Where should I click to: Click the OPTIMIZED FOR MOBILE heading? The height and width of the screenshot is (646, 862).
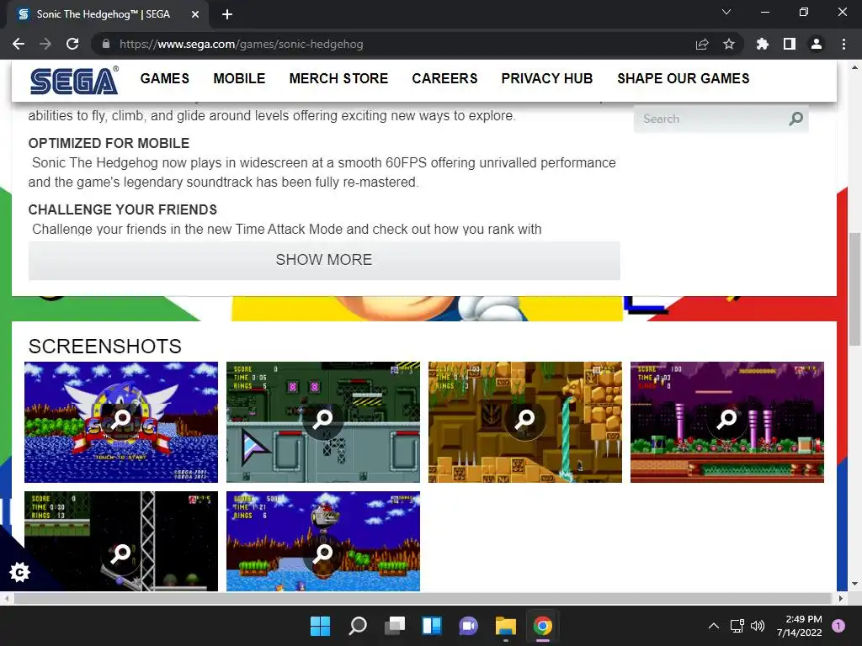coord(109,143)
